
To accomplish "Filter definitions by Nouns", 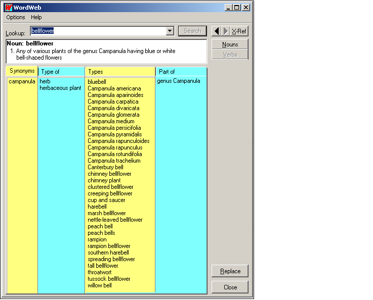I will pos(230,44).
